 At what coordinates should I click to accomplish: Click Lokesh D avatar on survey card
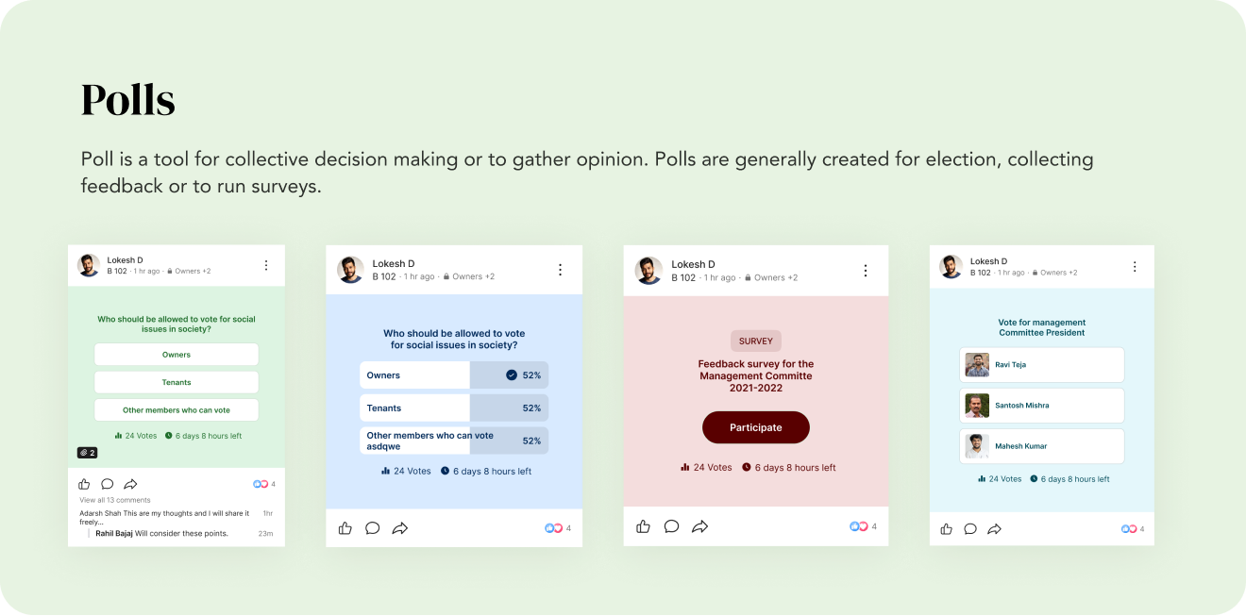click(x=648, y=270)
